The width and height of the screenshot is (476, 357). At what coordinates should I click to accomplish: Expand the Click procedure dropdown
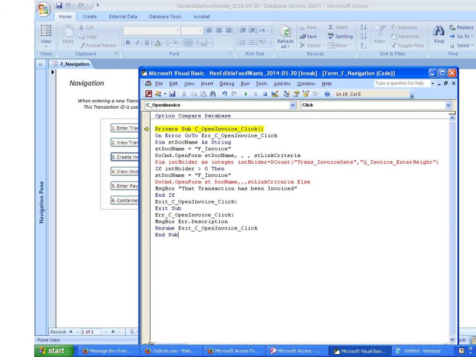(449, 104)
